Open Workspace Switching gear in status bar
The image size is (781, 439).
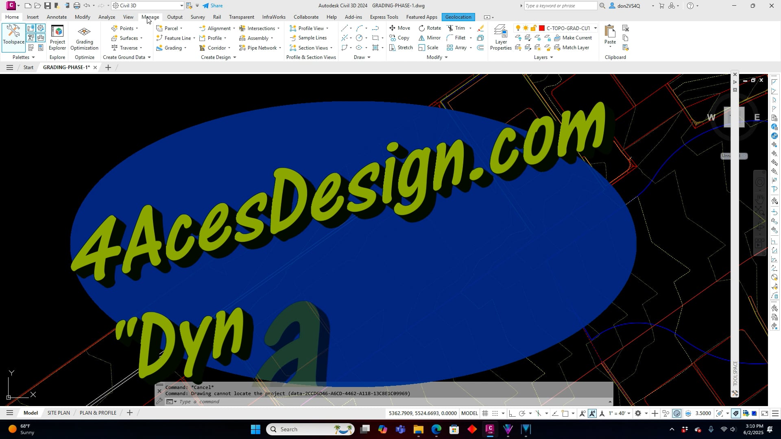(638, 413)
